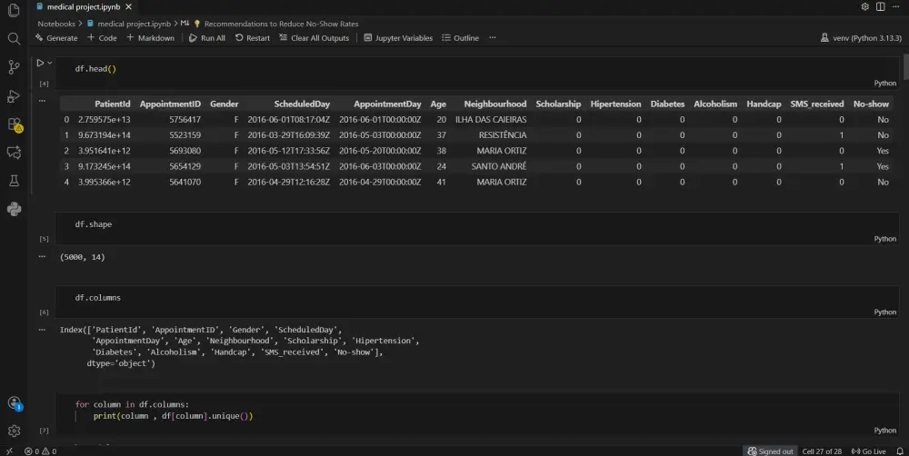Open the df.head() output more actions ellipsis

43,100
